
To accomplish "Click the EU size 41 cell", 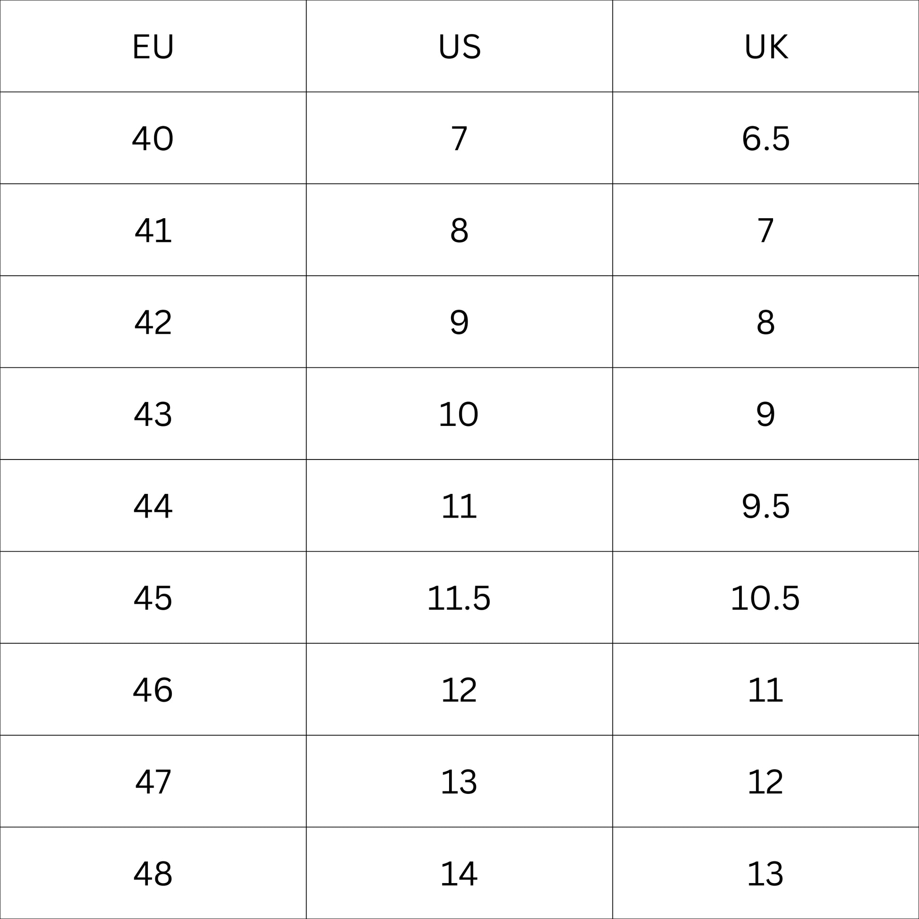I will 153,230.
